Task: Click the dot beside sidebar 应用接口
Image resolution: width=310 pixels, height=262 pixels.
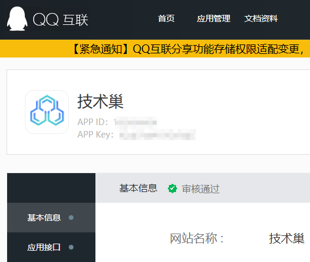Action: tap(71, 247)
